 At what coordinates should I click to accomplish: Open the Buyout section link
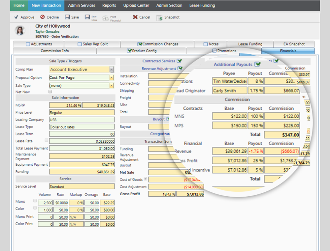point(159,119)
